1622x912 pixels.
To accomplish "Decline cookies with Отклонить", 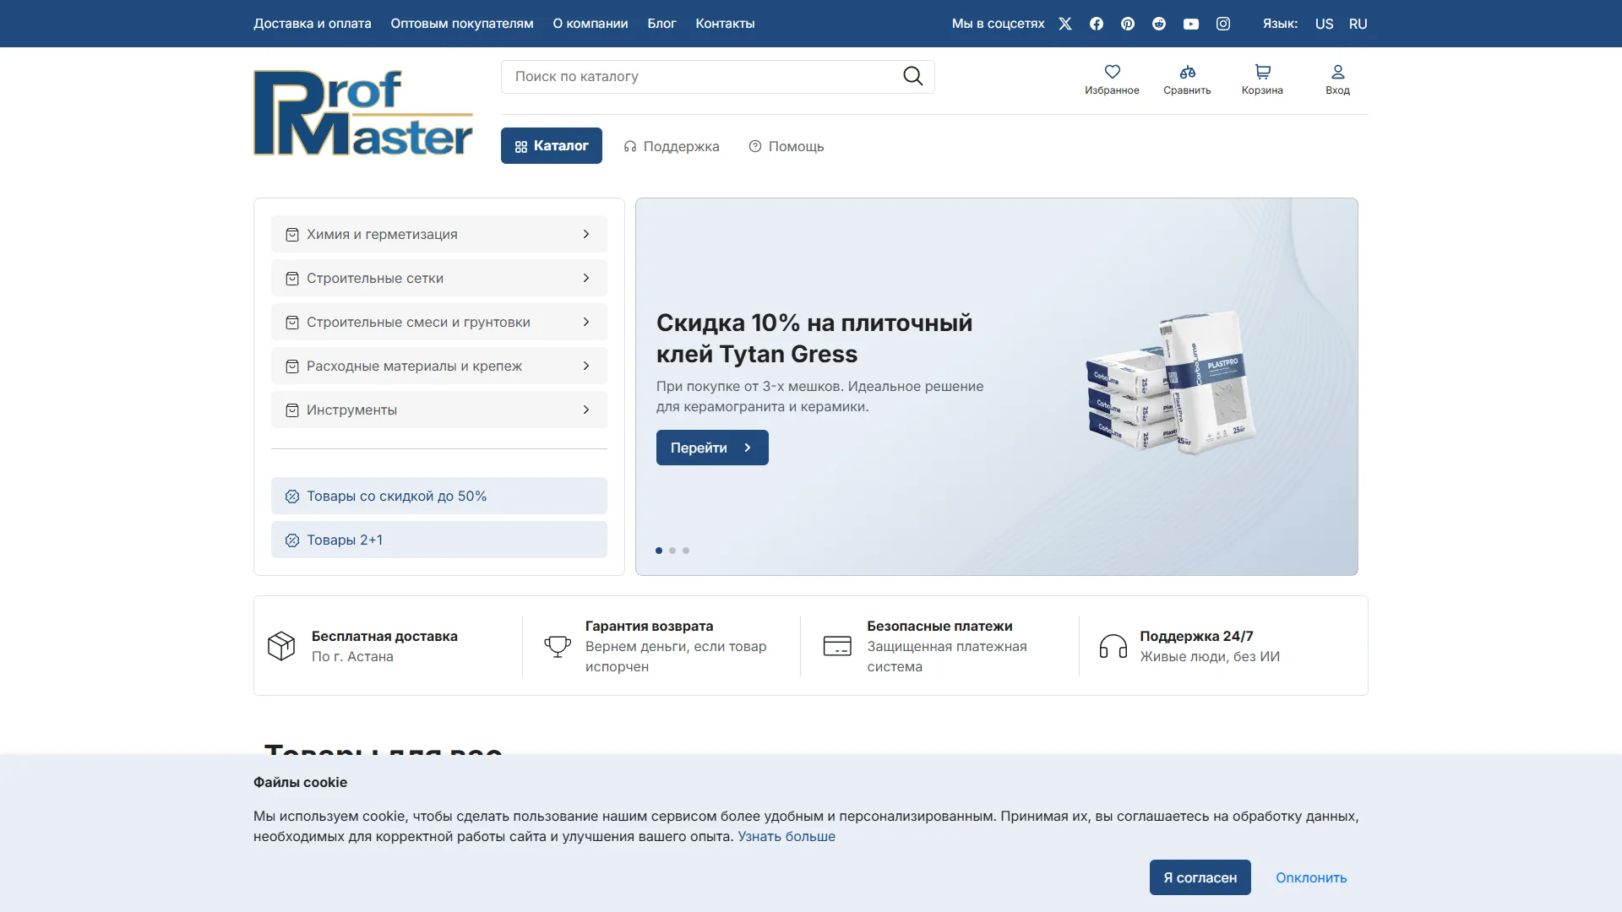I will click(1311, 877).
